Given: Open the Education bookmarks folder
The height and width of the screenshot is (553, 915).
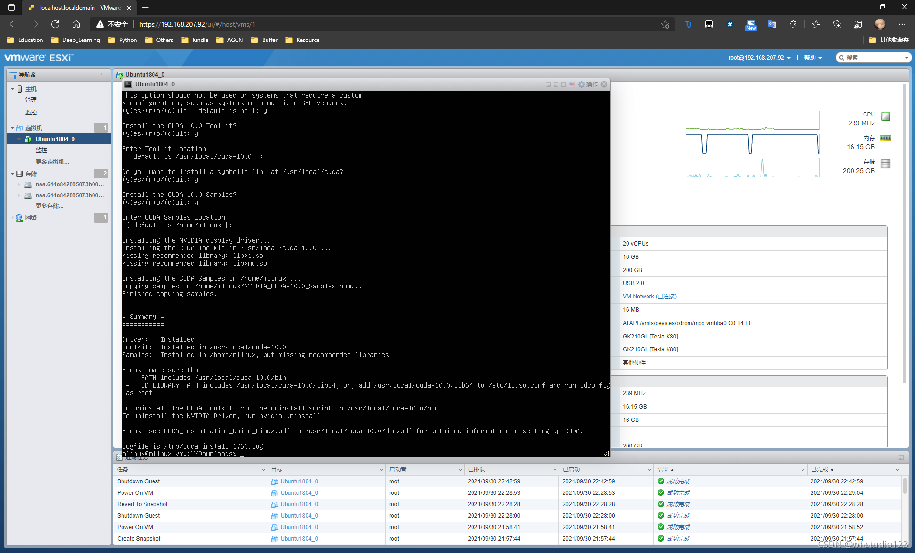Looking at the screenshot, I should point(25,40).
